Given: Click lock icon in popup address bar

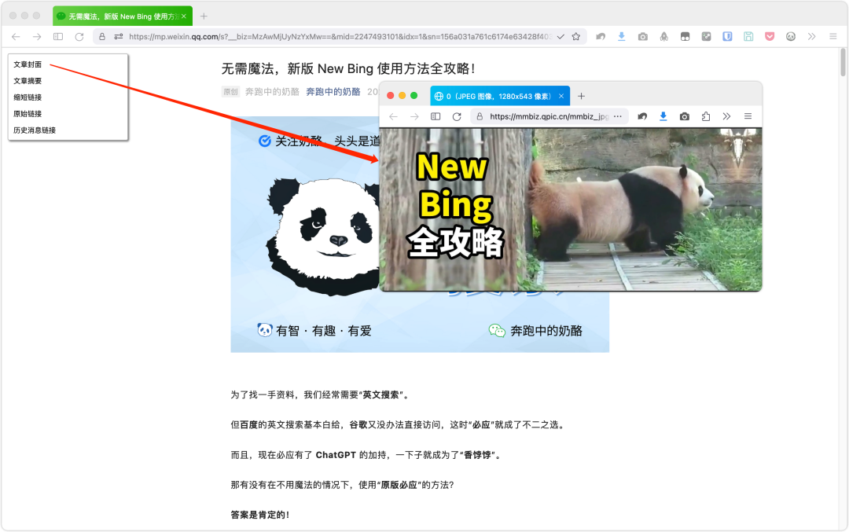Looking at the screenshot, I should pos(480,116).
